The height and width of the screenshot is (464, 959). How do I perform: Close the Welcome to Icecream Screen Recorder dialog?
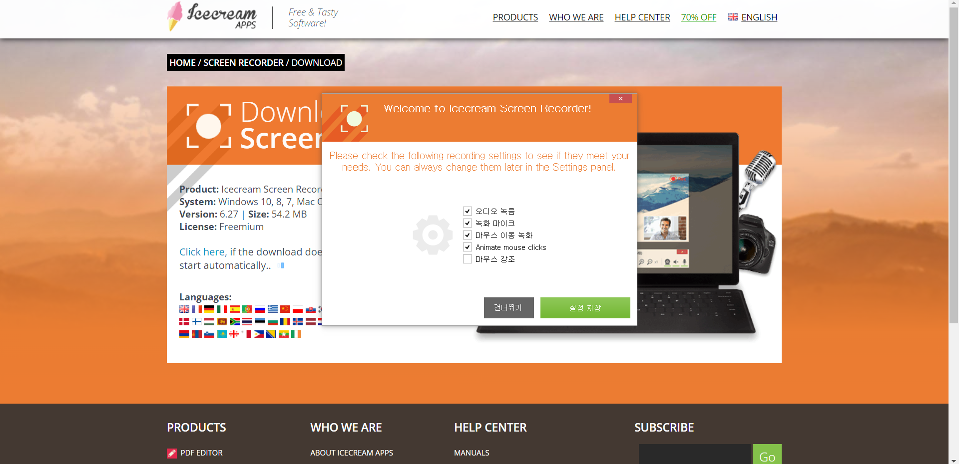(620, 99)
